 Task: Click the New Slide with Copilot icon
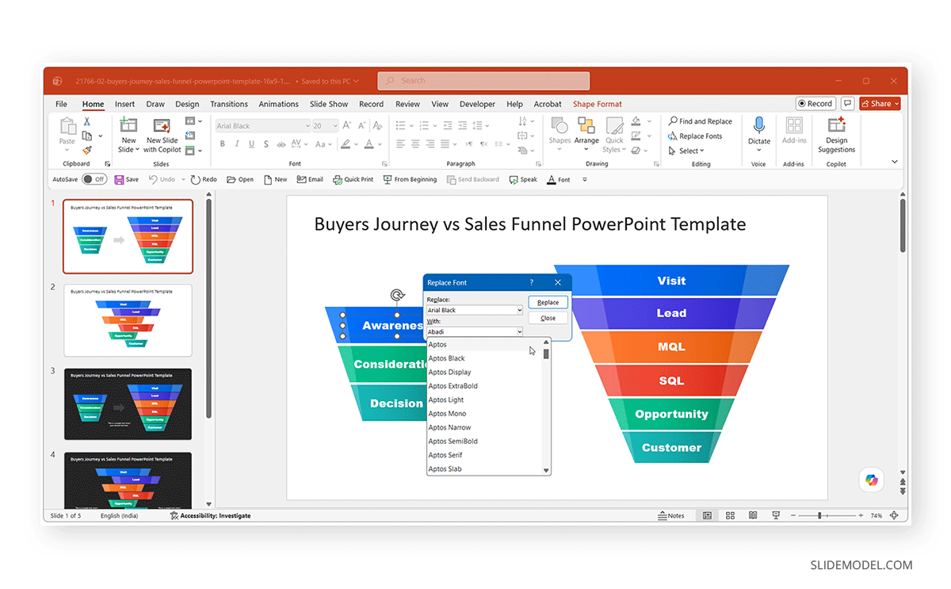pyautogui.click(x=163, y=127)
